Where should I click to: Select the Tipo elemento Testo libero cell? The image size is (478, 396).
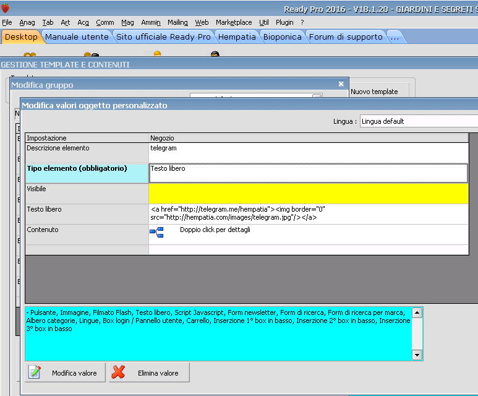(308, 173)
